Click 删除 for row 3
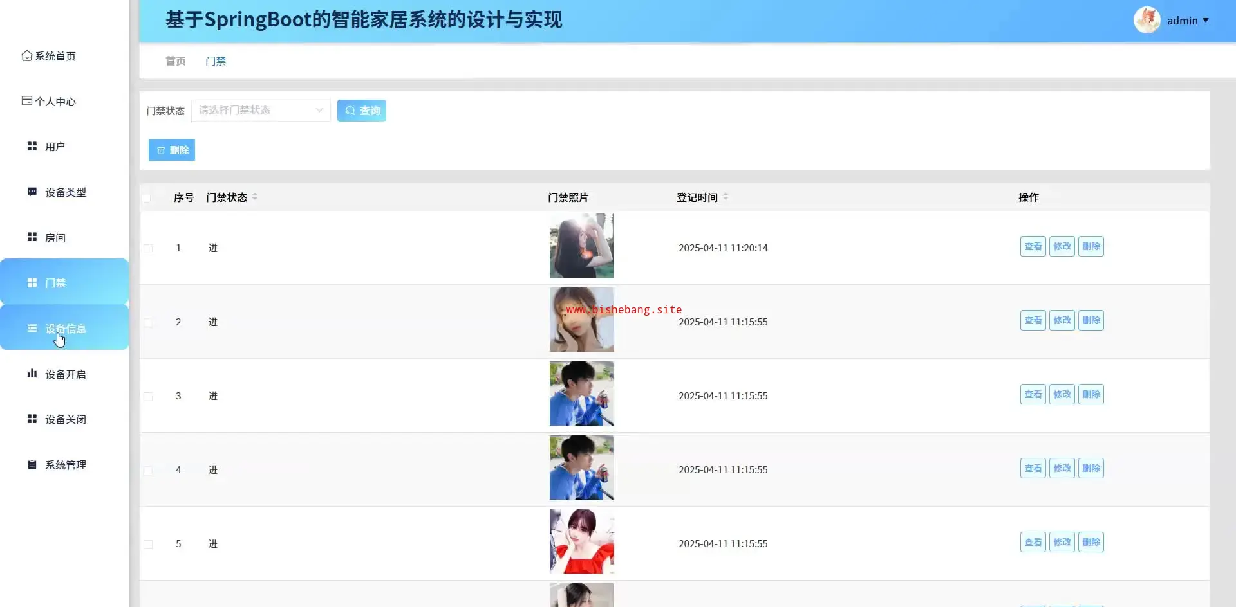This screenshot has height=607, width=1236. click(1091, 394)
